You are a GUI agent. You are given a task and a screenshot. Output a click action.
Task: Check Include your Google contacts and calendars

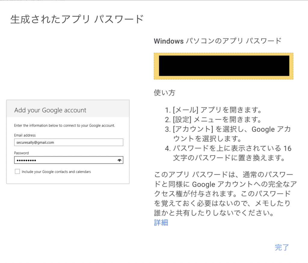click(17, 172)
